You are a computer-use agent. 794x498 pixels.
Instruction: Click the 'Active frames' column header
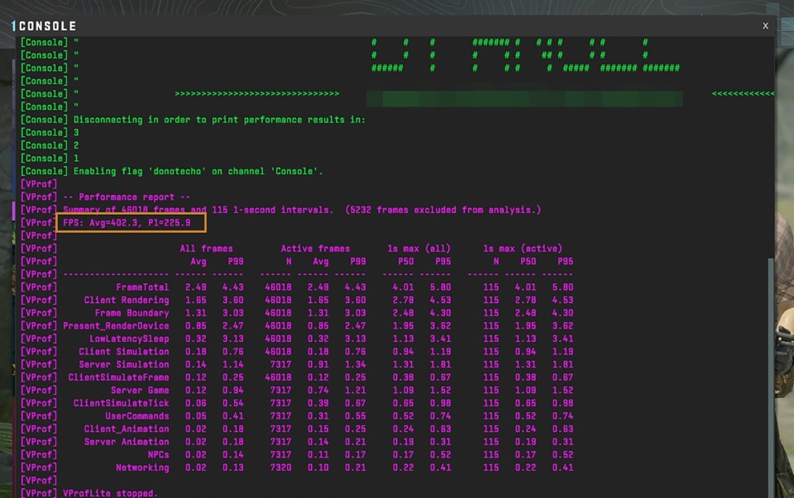coord(315,249)
